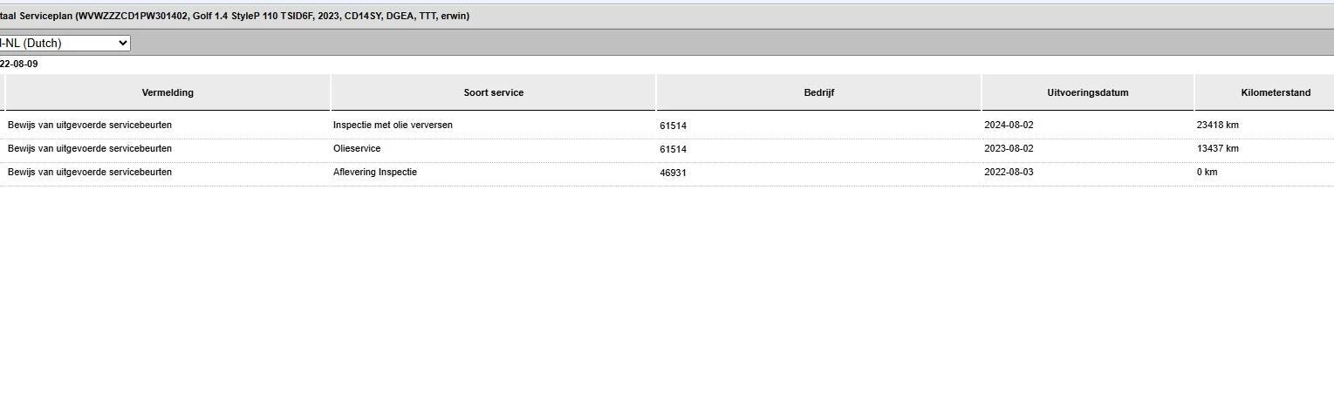
Task: Select company 61514 in the Olieservice row
Action: click(x=673, y=149)
